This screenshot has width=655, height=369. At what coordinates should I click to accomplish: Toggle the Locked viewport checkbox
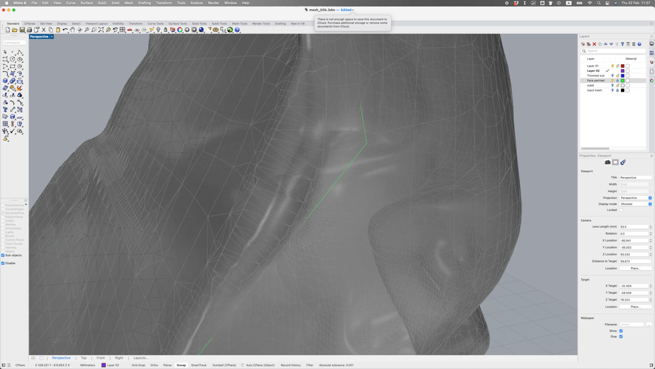pos(621,210)
